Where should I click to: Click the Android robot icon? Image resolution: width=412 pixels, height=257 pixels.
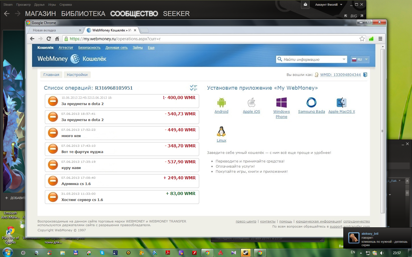click(221, 102)
